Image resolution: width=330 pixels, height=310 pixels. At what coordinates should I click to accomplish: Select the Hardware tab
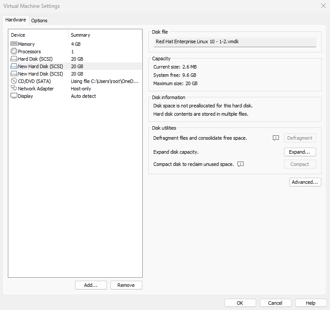pos(16,20)
